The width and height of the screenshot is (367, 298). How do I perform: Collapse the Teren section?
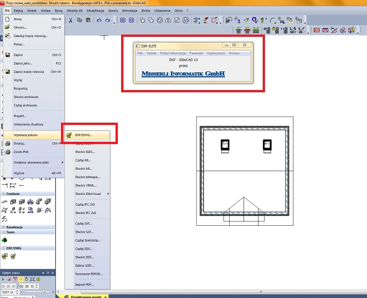pos(3,232)
